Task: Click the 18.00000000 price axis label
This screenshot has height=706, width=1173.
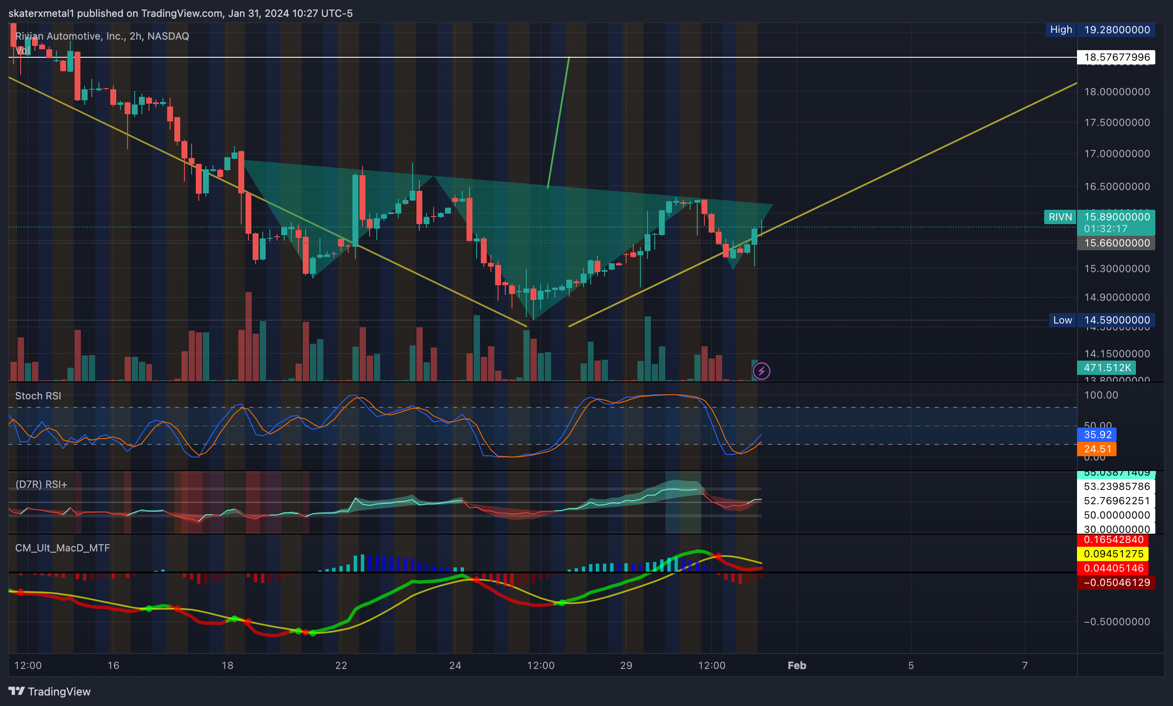Action: pyautogui.click(x=1117, y=92)
